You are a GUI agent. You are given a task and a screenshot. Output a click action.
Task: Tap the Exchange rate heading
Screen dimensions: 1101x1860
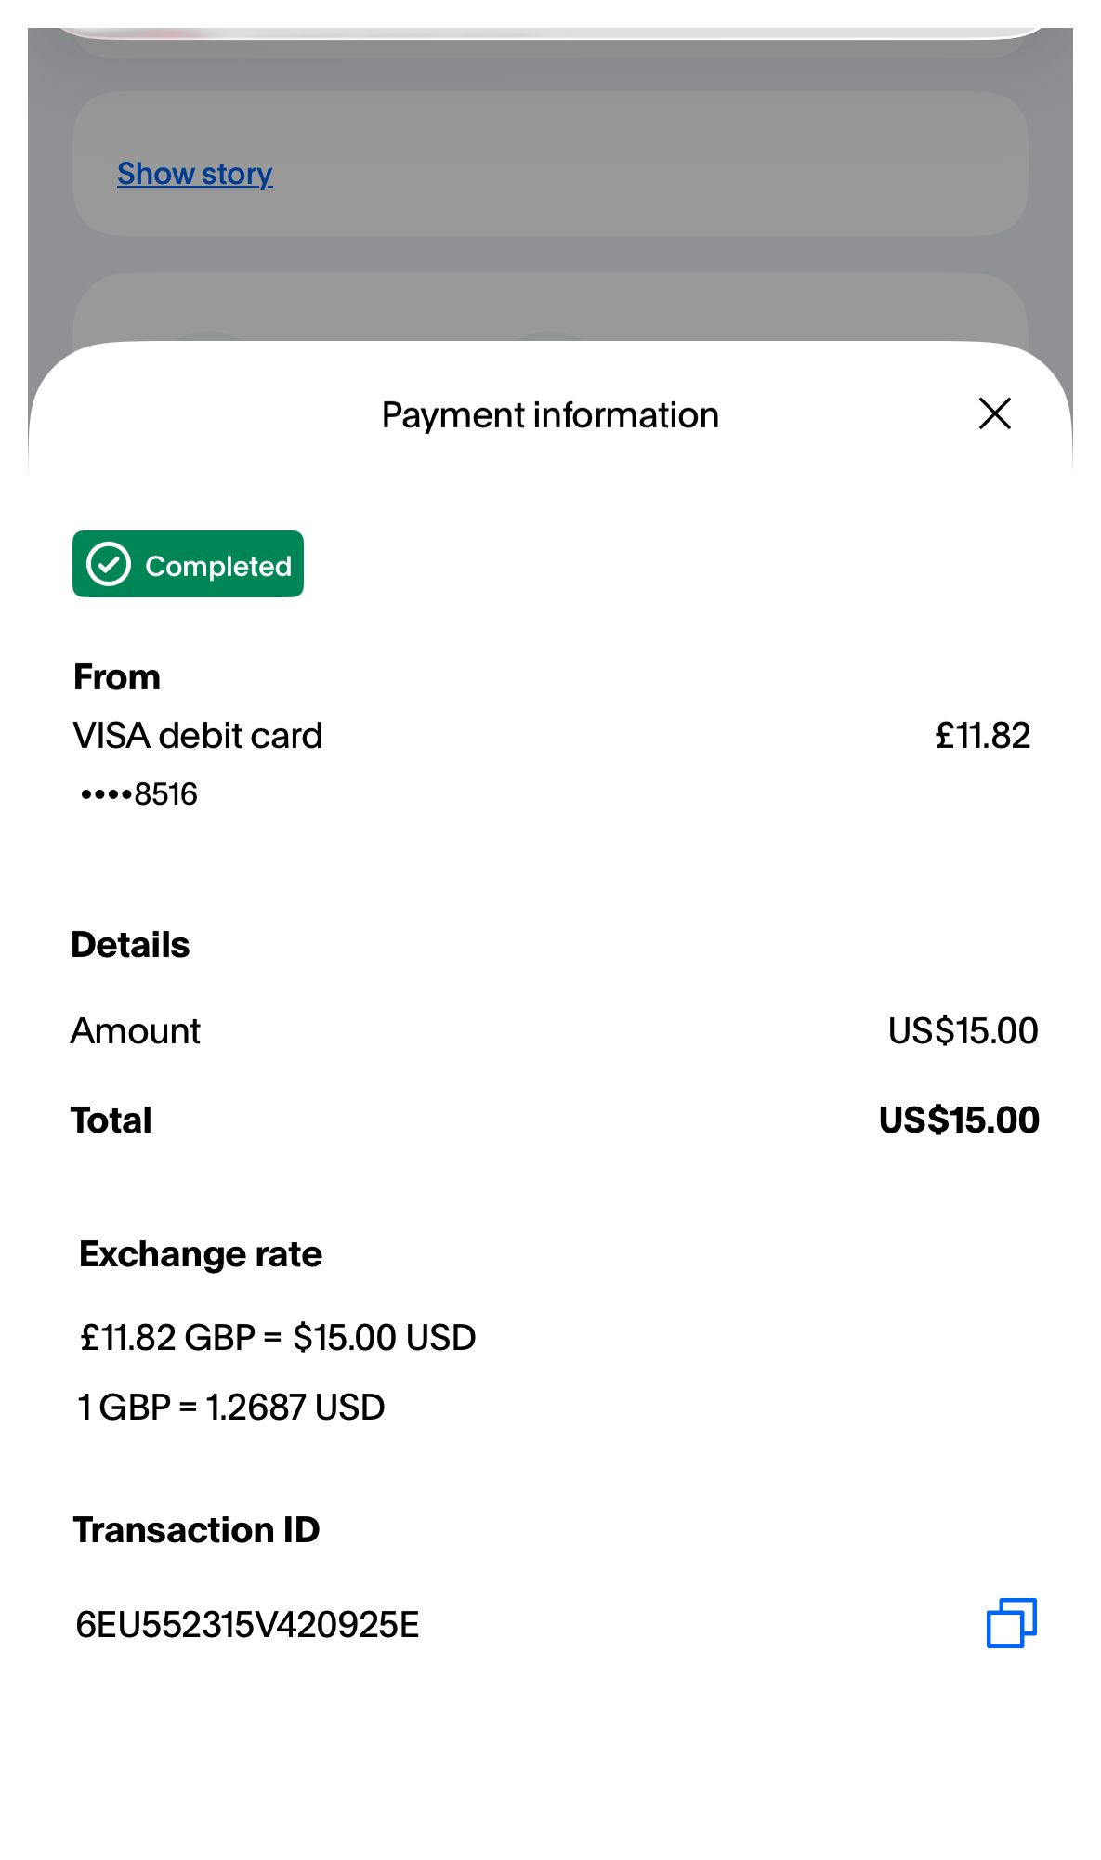[x=201, y=1254]
